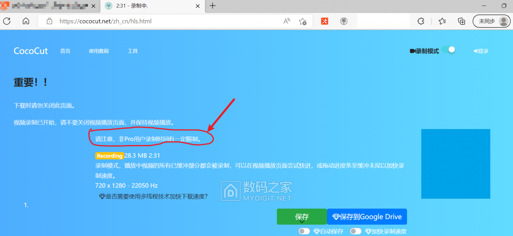Click 保存到Google Drive button
This screenshot has width=513, height=236.
click(367, 217)
